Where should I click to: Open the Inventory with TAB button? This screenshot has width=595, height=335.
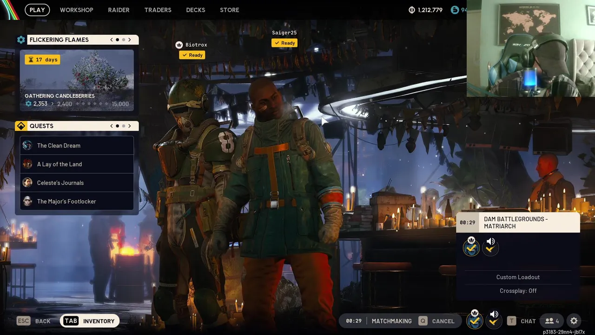90,321
